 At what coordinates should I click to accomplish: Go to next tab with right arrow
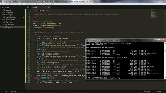click(x=29, y=7)
